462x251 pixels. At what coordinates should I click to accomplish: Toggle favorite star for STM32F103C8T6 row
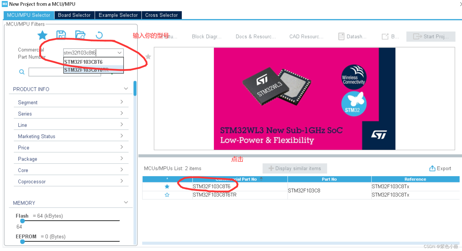coord(167,186)
